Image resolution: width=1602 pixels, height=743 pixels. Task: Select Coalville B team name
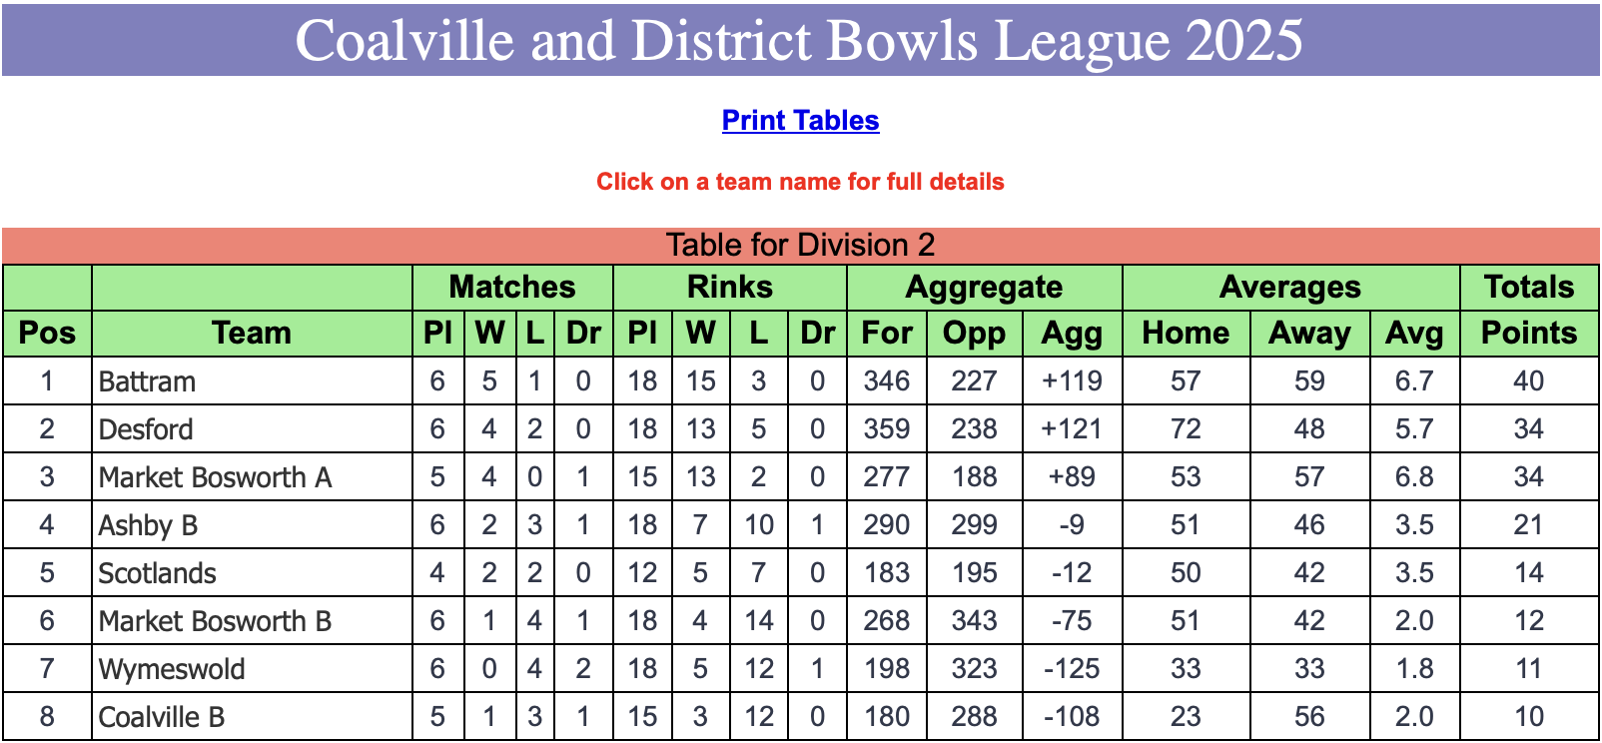click(x=162, y=717)
